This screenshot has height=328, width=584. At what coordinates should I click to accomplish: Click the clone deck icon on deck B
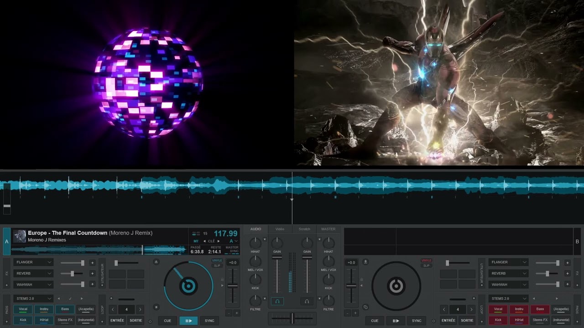click(x=365, y=307)
